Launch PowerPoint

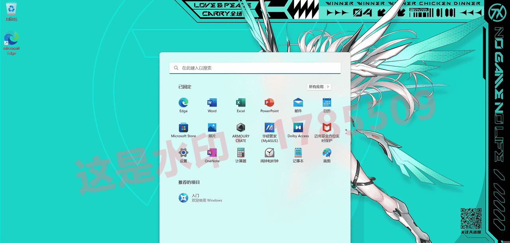pyautogui.click(x=269, y=103)
